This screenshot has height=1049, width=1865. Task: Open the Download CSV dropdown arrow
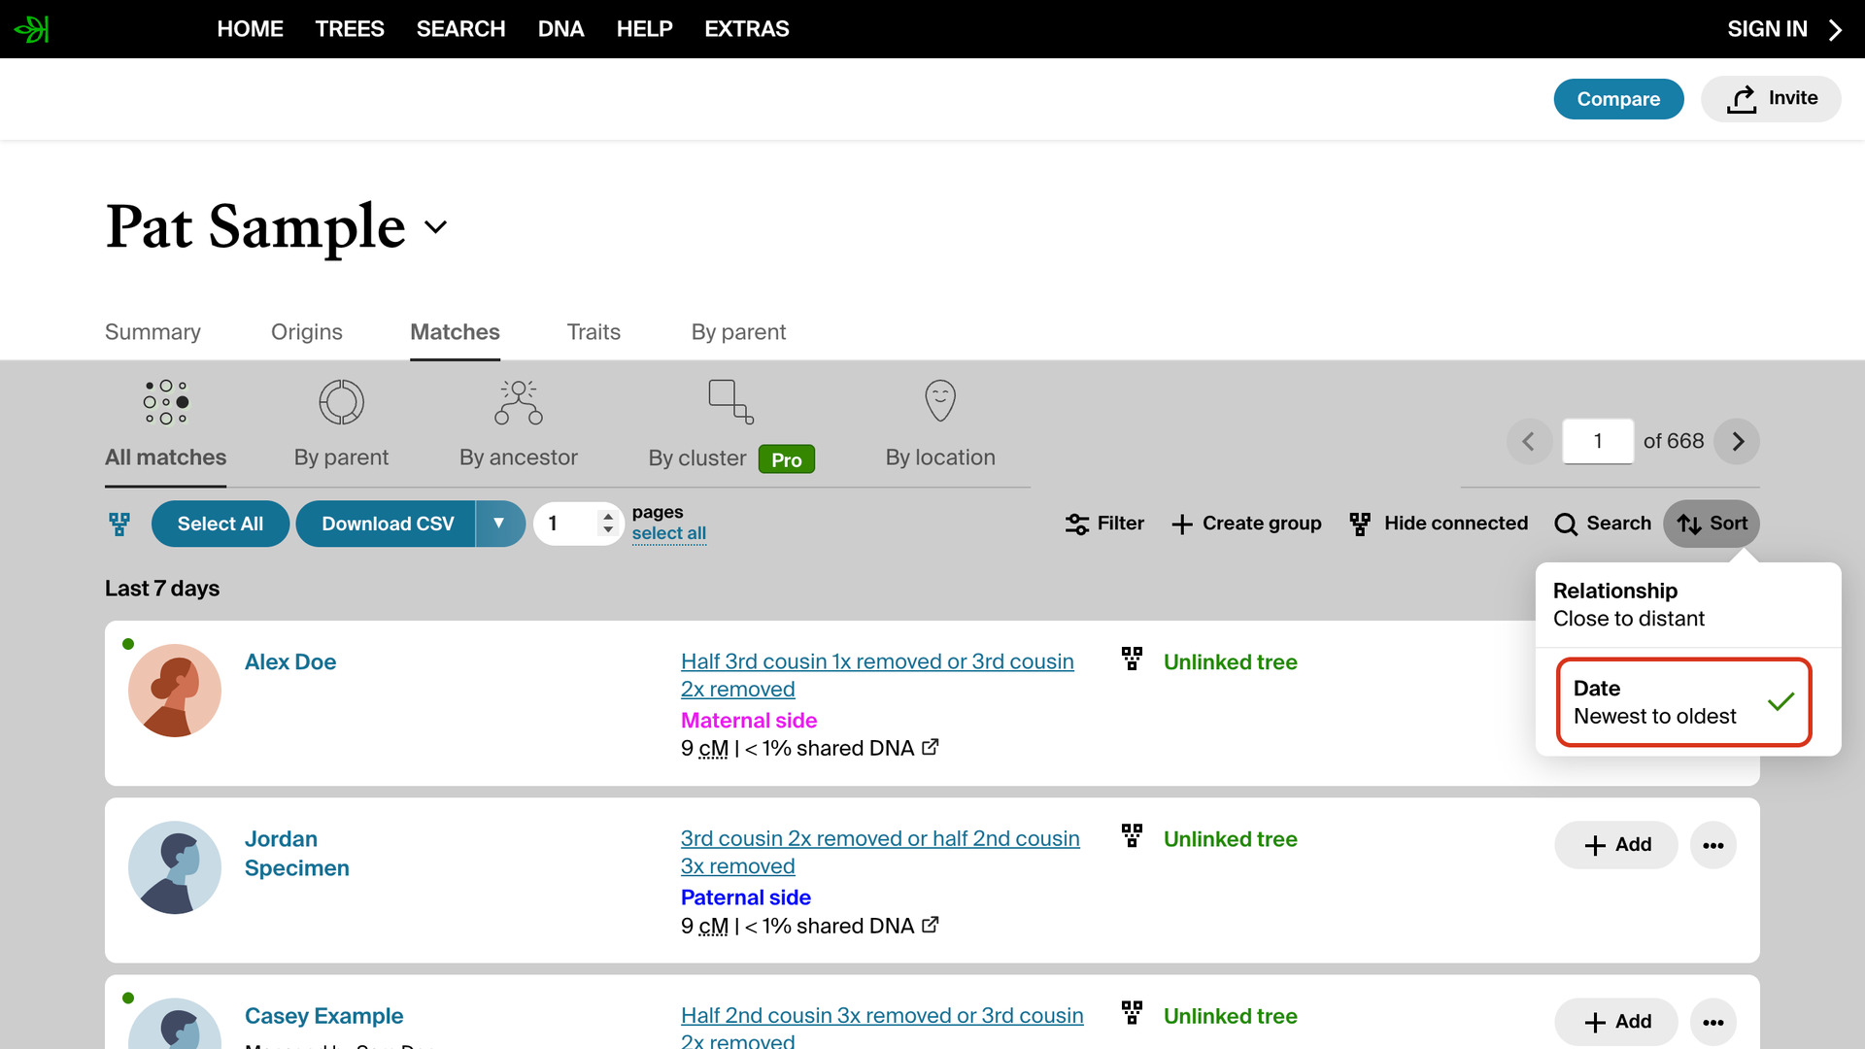tap(499, 524)
